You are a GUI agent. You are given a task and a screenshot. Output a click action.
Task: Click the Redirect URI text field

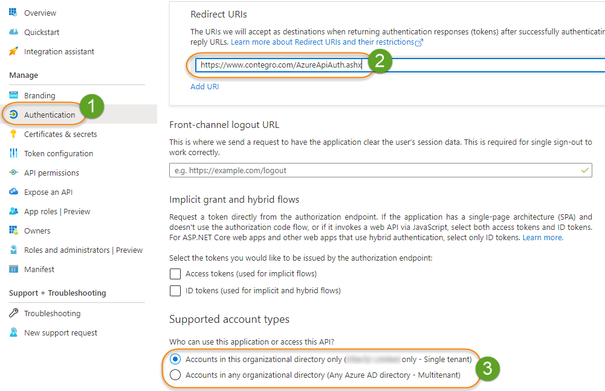[x=400, y=65]
